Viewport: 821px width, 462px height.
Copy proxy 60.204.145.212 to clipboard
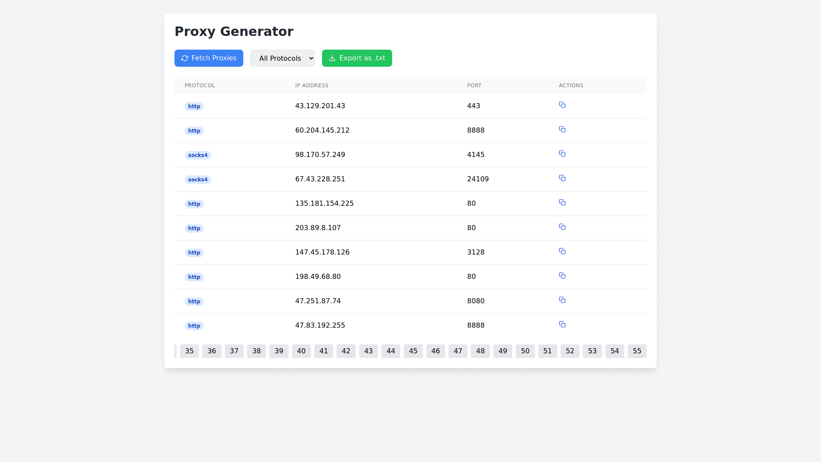pos(562,130)
